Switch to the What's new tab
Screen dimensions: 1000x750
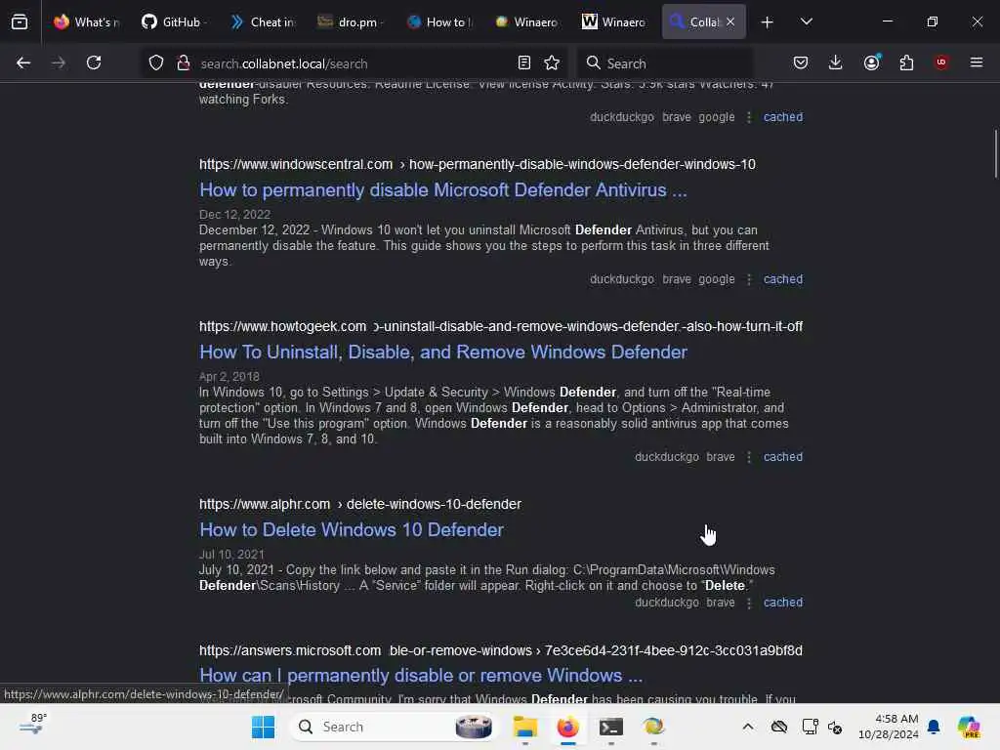coord(86,21)
